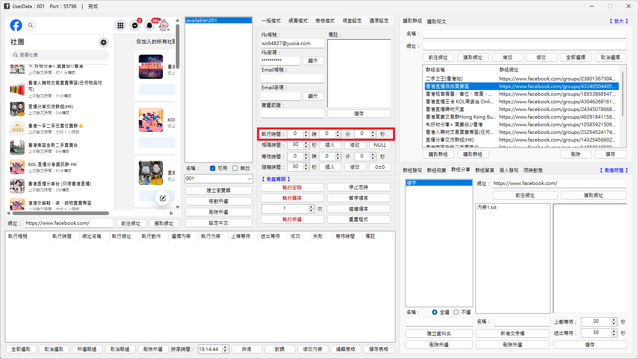Adjust the 執行時間 seconds stepper

click(x=373, y=134)
